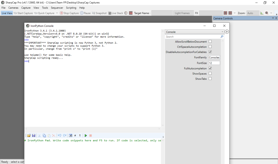Open the FX selection combo box

pyautogui.click(x=211, y=13)
